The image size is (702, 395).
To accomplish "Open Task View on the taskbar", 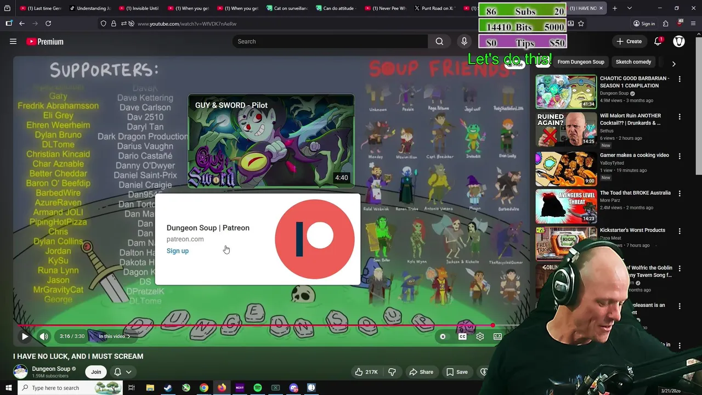I will pyautogui.click(x=132, y=388).
